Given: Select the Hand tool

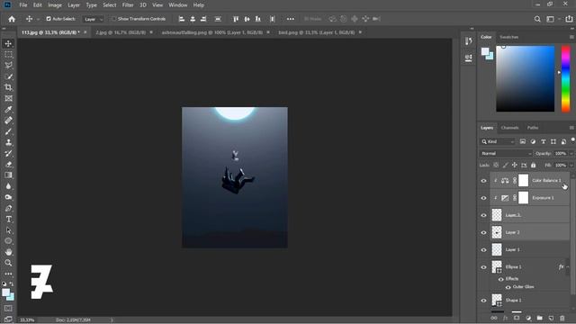Looking at the screenshot, I should click(x=8, y=252).
